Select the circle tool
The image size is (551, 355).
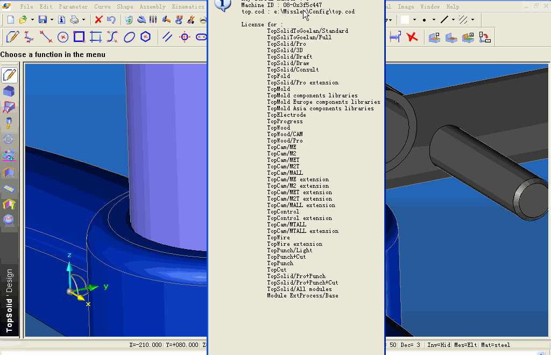(x=63, y=37)
